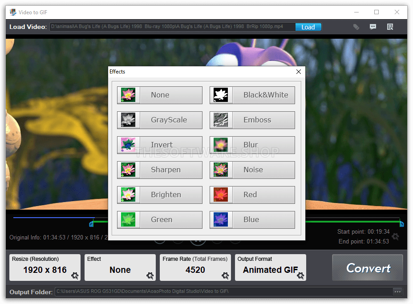Click the Blue flower preview thumbnail
Screen dimensions: 413x304
click(221, 219)
